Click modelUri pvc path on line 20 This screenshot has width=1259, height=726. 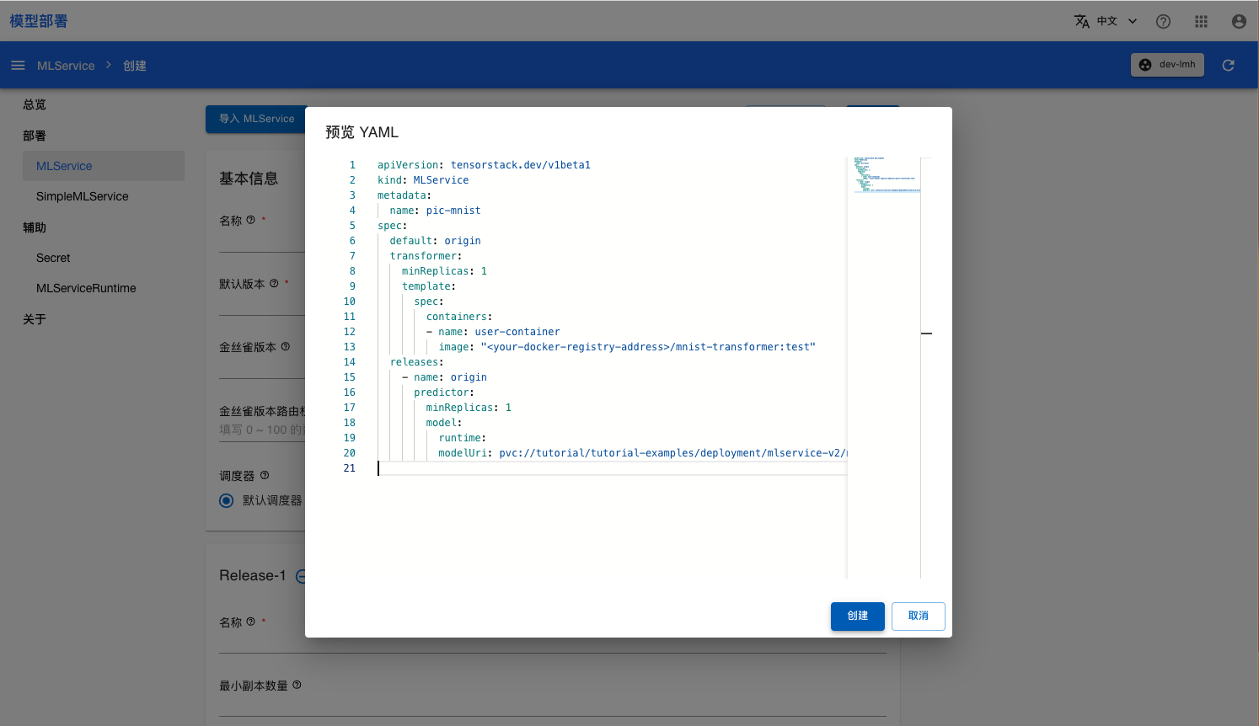672,453
